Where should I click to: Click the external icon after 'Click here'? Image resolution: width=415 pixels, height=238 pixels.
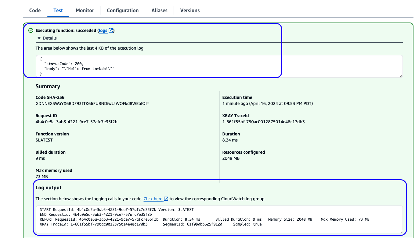(x=166, y=199)
